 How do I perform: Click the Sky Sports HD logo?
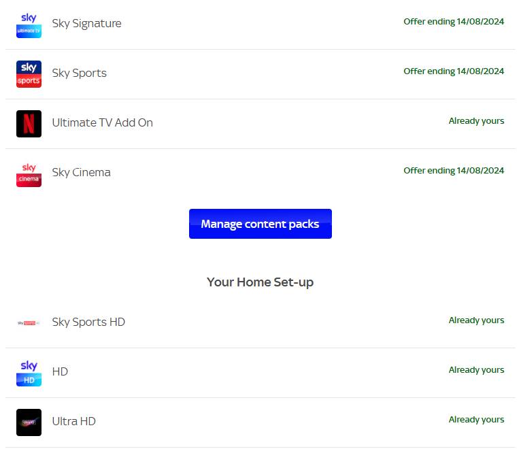pos(29,322)
